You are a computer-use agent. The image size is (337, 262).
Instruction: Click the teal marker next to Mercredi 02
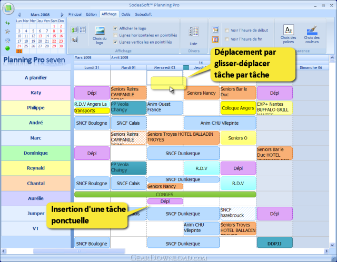(186, 68)
